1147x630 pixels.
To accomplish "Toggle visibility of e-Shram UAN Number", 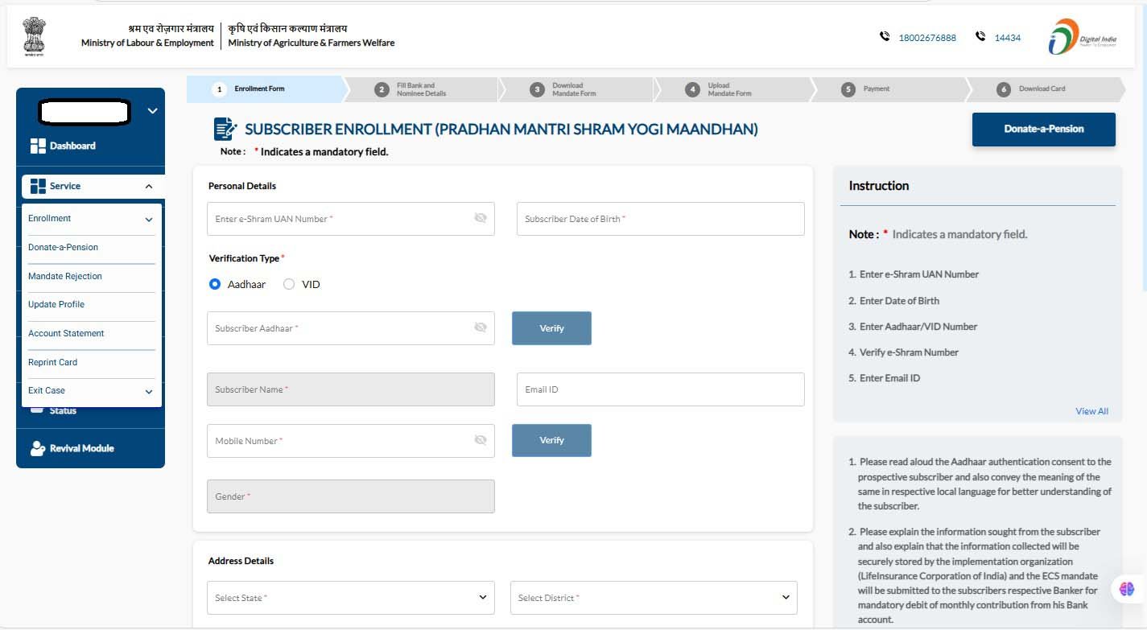I will click(x=481, y=218).
